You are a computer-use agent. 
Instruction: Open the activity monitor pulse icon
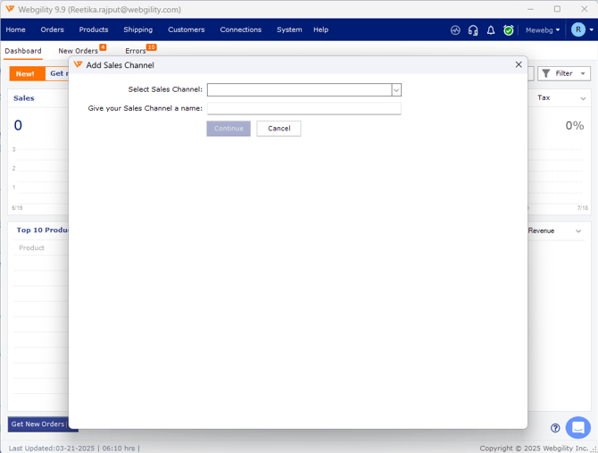pos(455,30)
